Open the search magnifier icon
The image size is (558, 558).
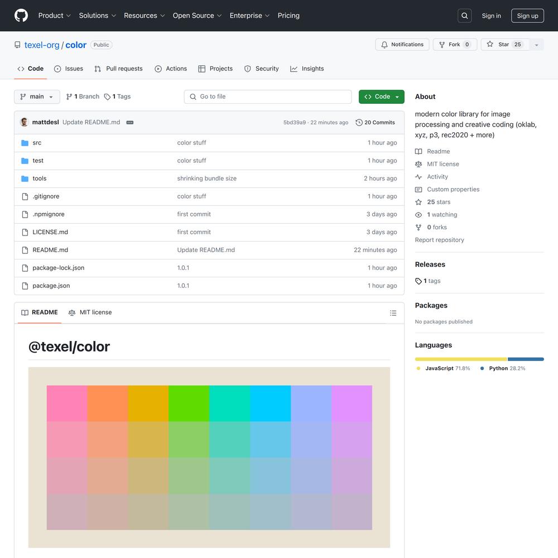pyautogui.click(x=464, y=16)
